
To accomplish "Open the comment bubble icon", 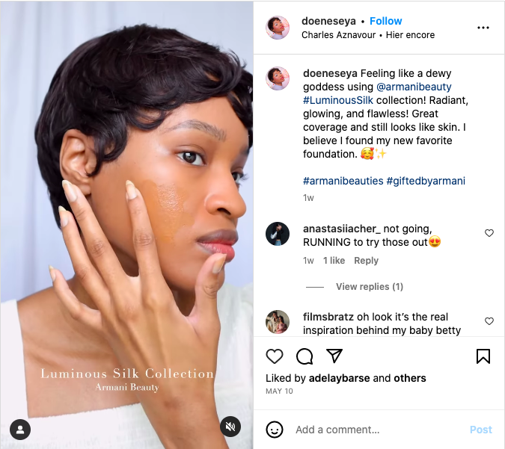I will [304, 356].
